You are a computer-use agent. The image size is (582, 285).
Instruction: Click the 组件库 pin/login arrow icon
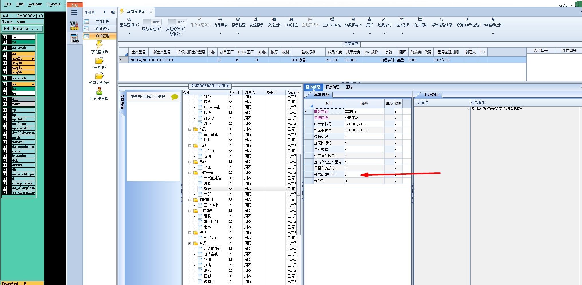[113, 12]
